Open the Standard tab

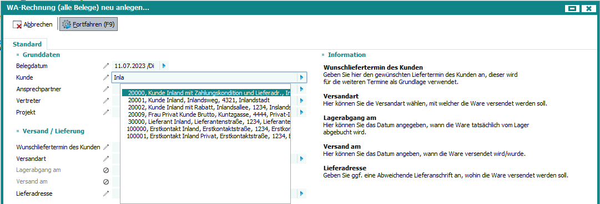pyautogui.click(x=27, y=44)
